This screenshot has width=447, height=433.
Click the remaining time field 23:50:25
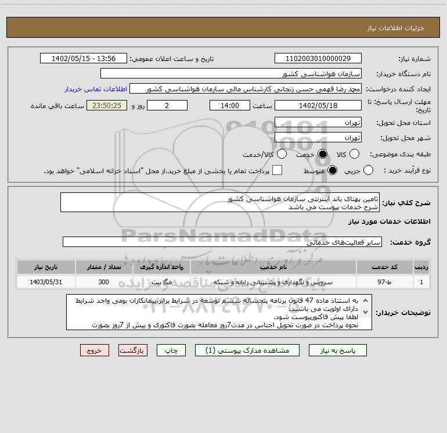point(107,105)
